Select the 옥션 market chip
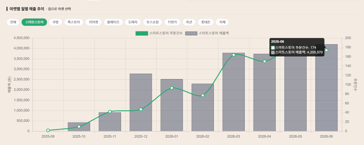The height and width of the screenshot is (145, 364). (189, 22)
